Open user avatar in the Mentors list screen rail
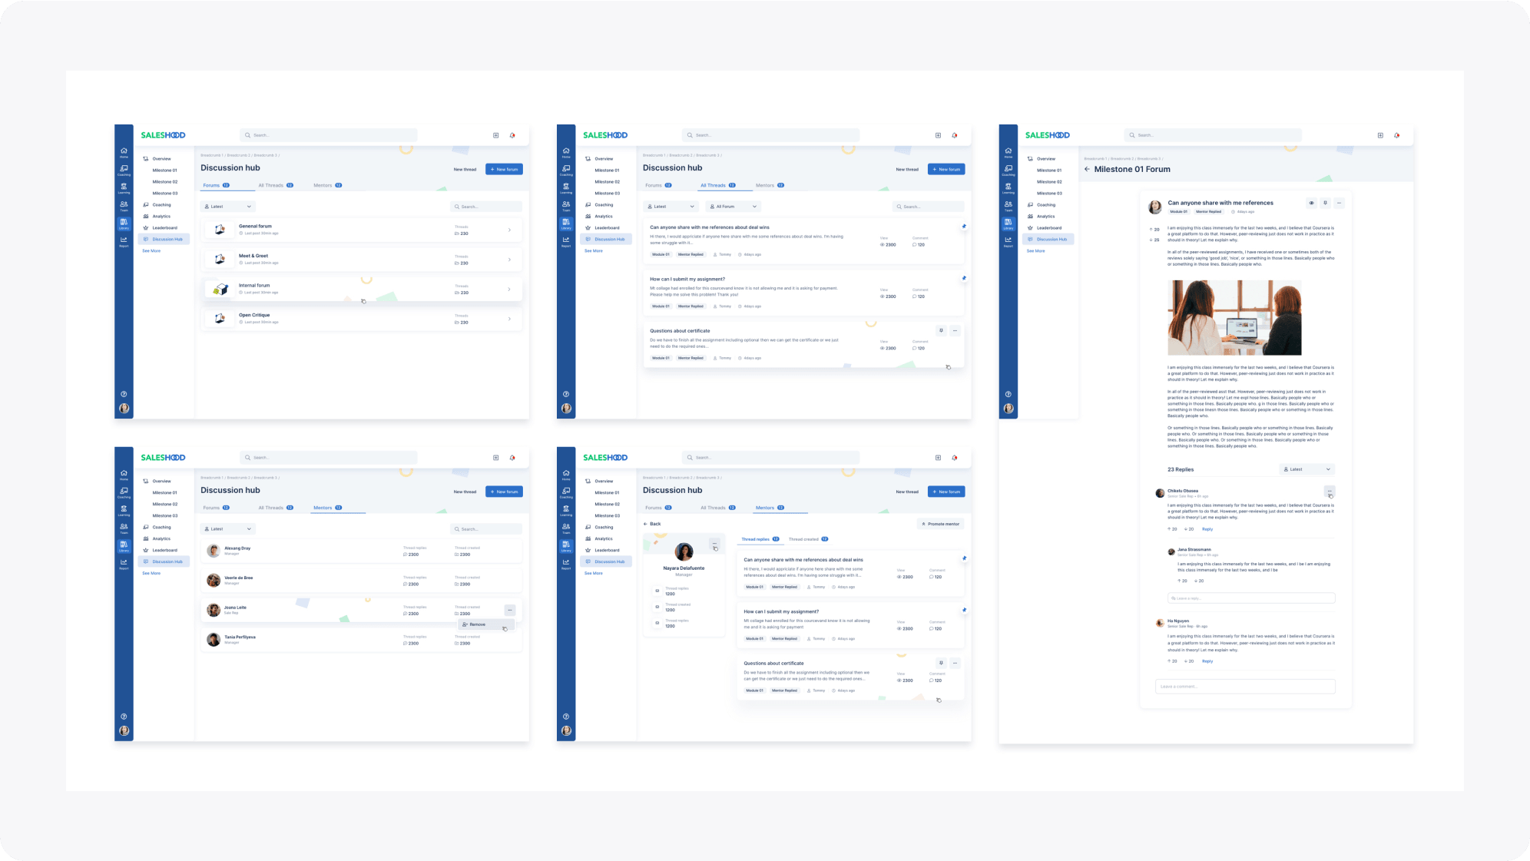1530x861 pixels. pos(124,730)
